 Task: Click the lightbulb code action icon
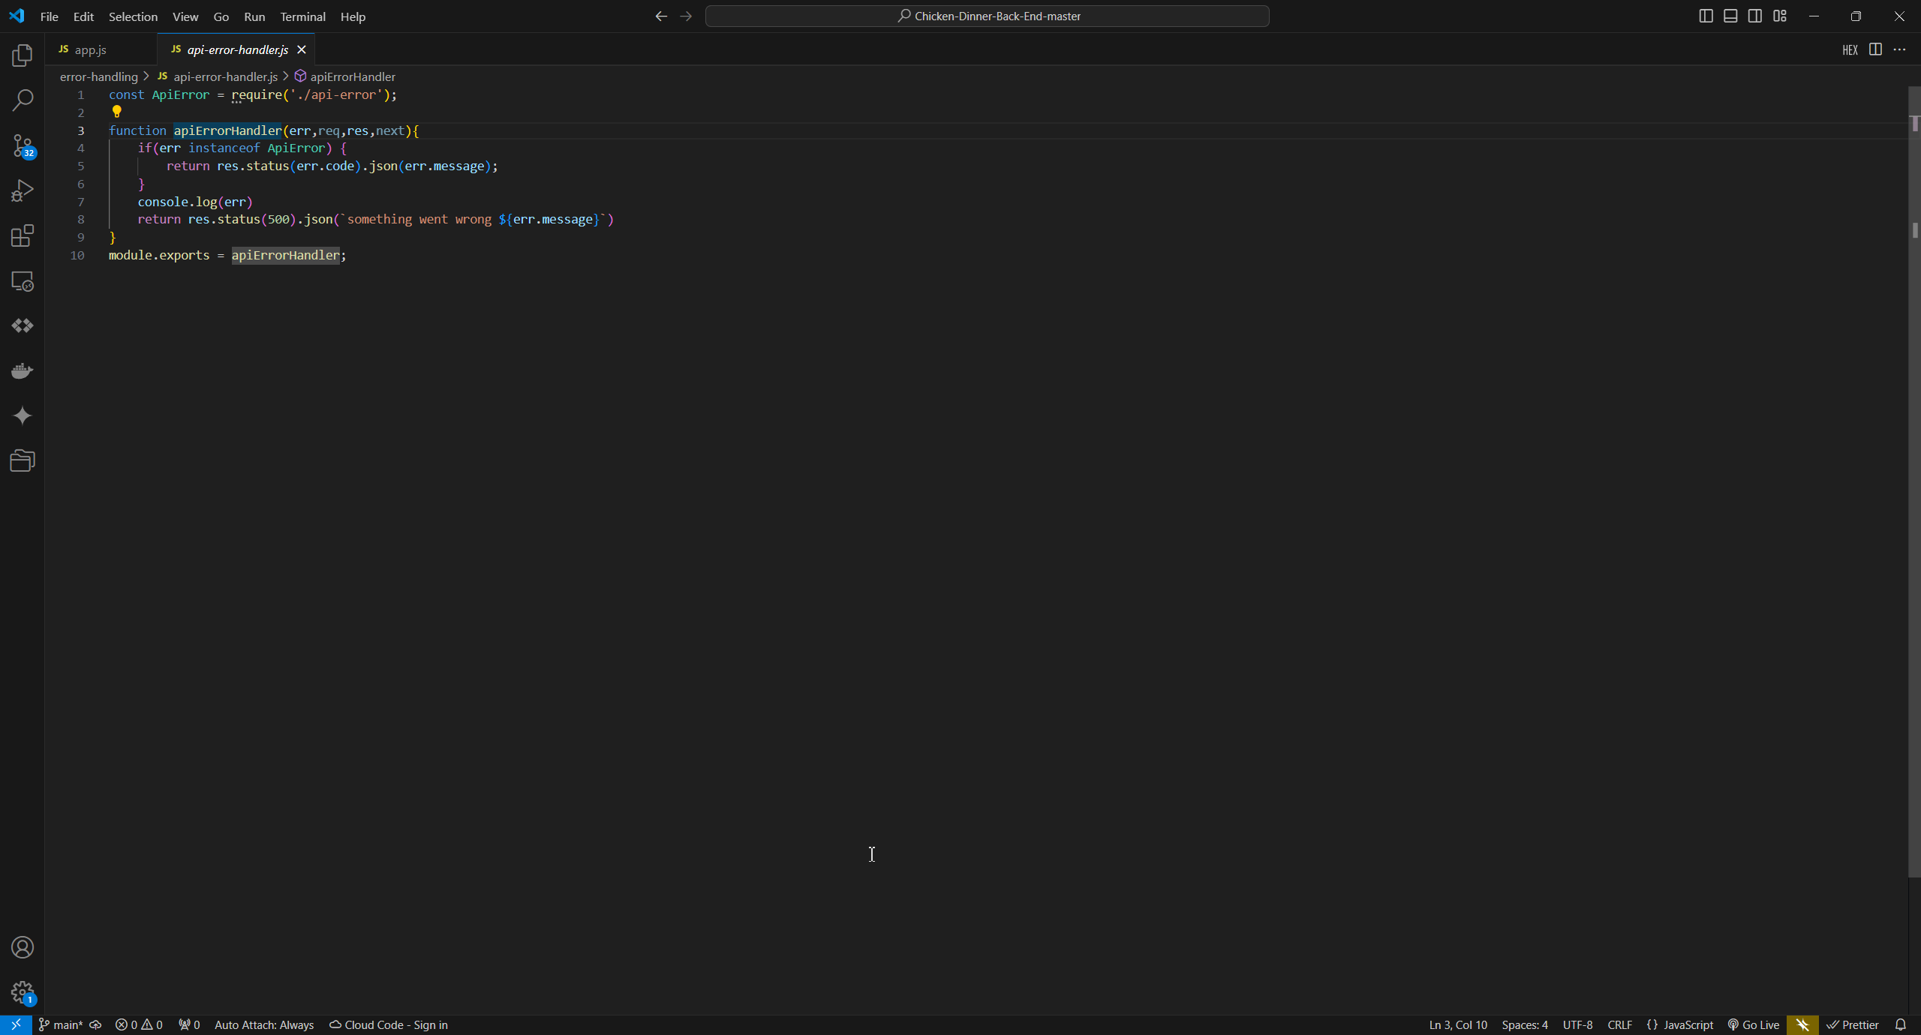click(x=117, y=112)
